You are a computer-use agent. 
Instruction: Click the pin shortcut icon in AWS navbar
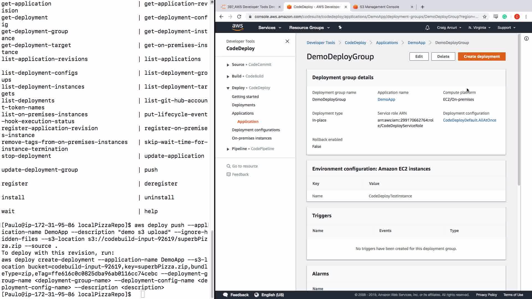pos(340,27)
